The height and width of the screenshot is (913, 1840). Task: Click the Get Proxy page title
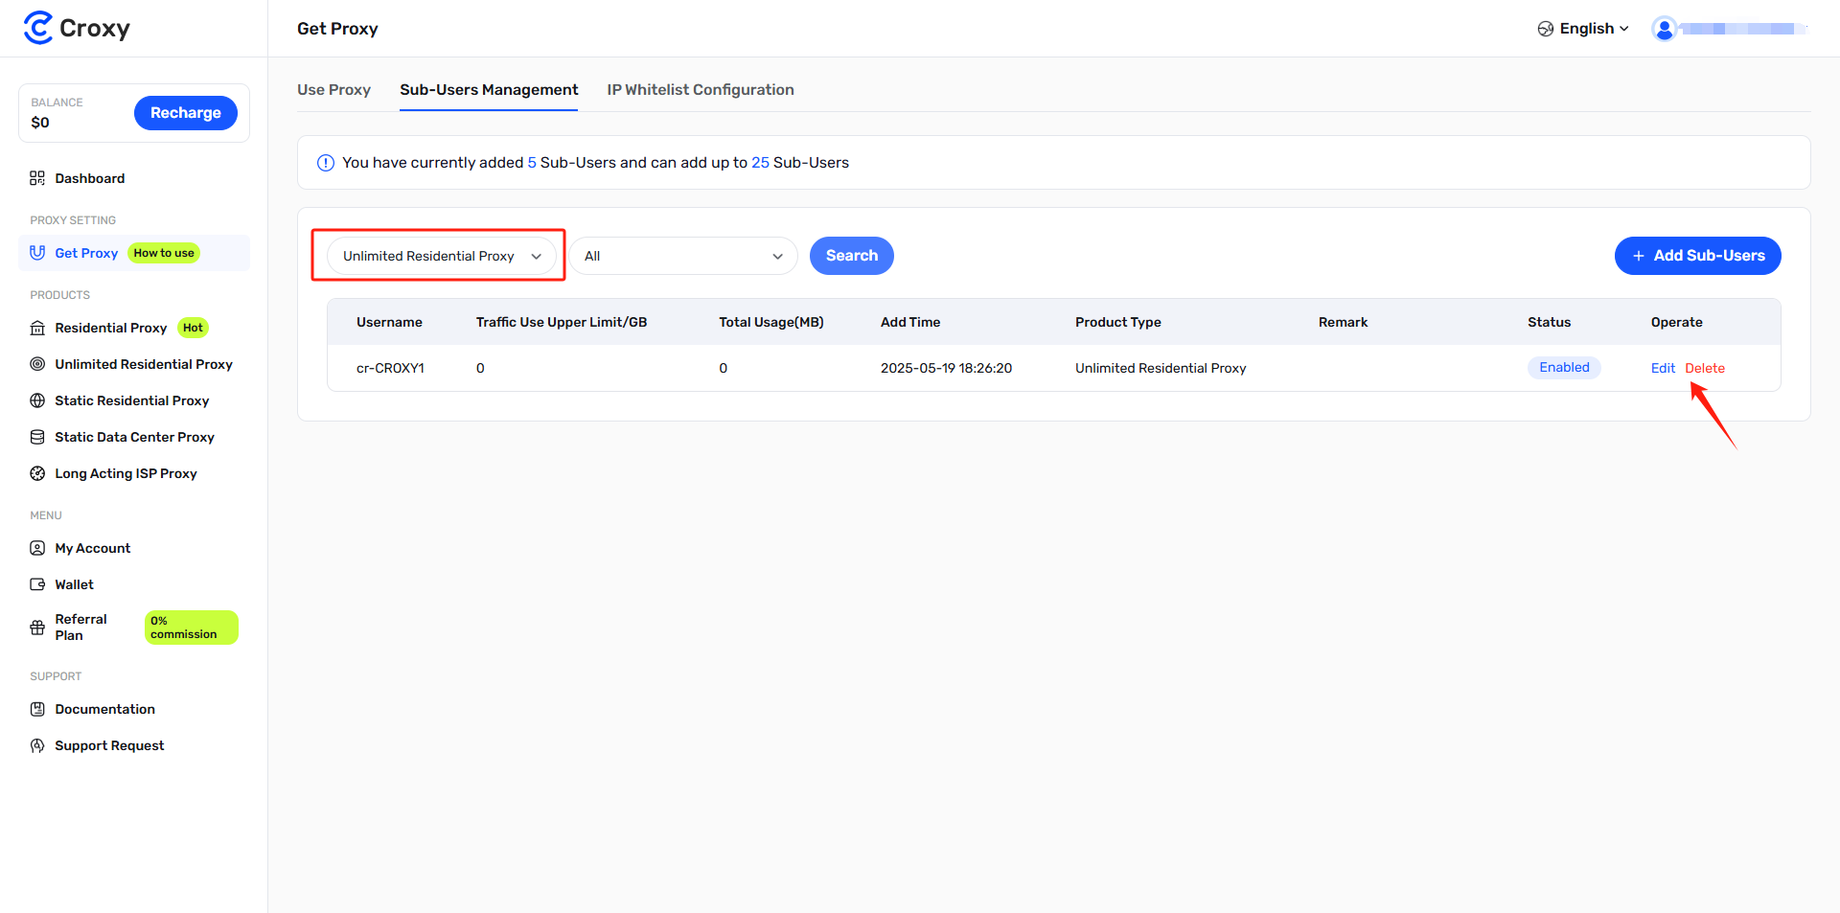(x=337, y=29)
